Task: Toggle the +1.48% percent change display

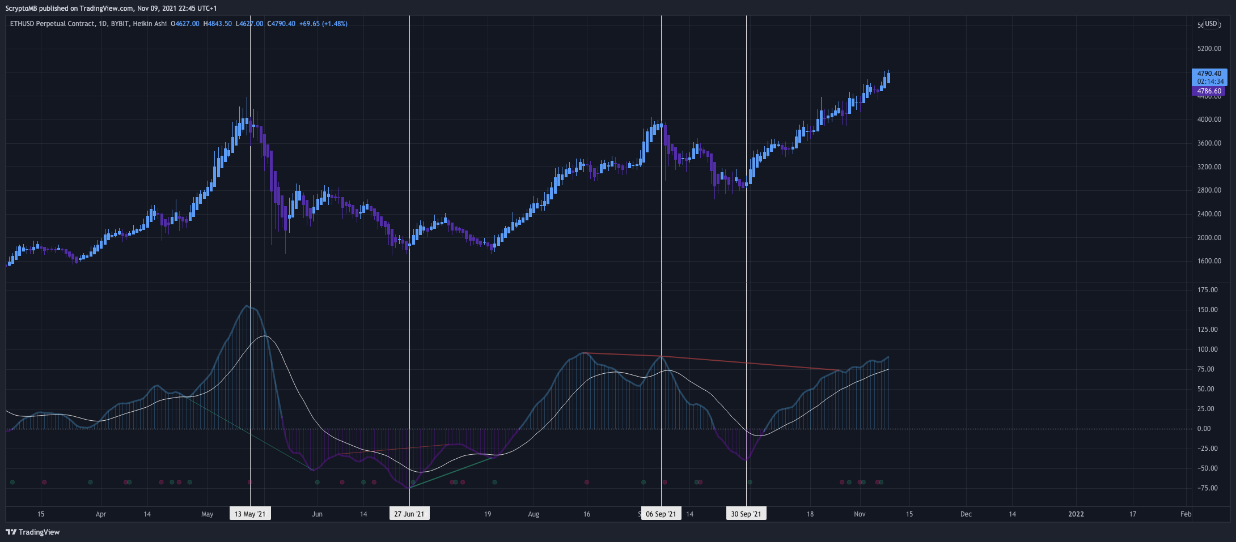Action: point(335,24)
